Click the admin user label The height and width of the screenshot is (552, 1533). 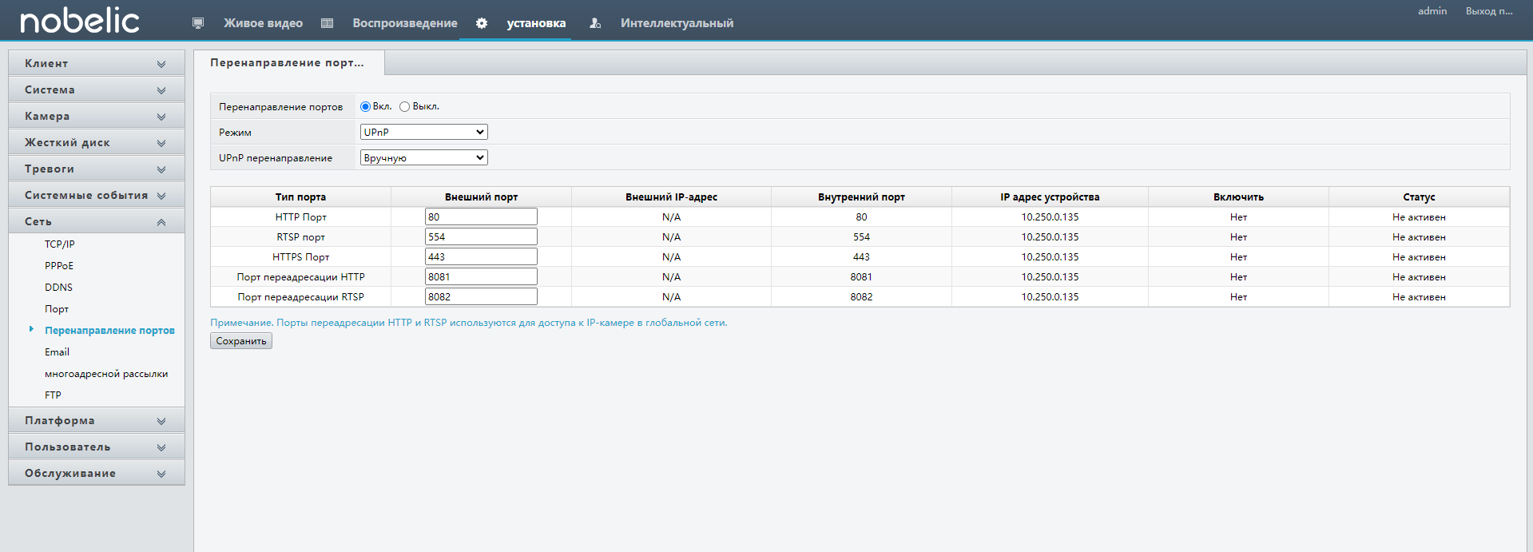[x=1432, y=11]
